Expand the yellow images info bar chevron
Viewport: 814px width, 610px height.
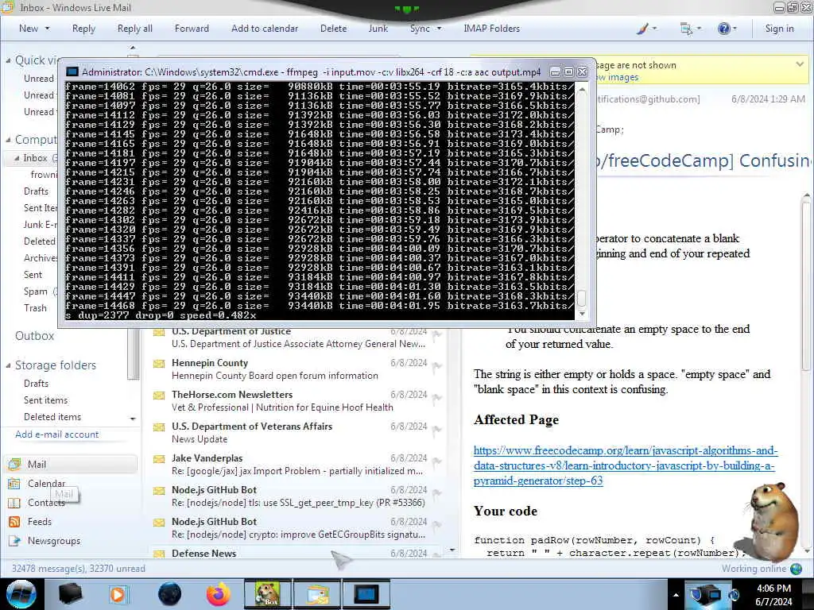click(x=800, y=64)
